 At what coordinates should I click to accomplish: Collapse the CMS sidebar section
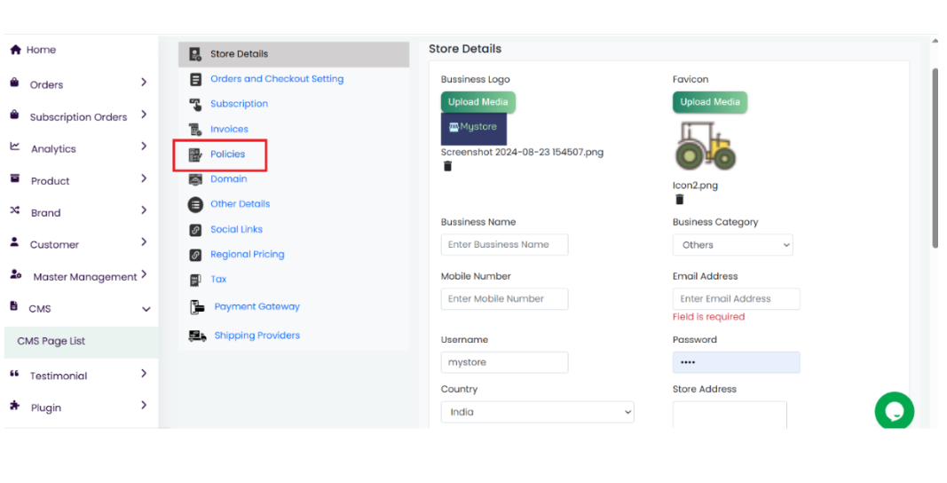pos(146,309)
